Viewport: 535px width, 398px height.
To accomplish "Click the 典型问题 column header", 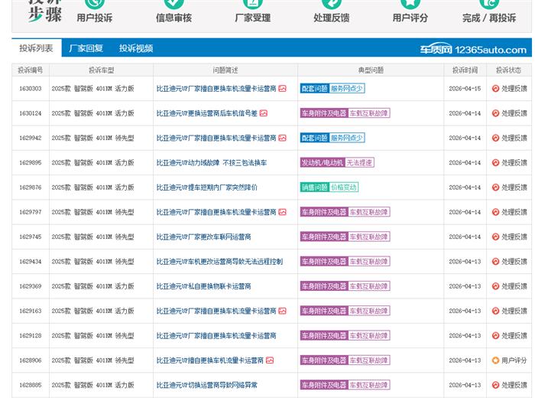I will click(x=371, y=70).
